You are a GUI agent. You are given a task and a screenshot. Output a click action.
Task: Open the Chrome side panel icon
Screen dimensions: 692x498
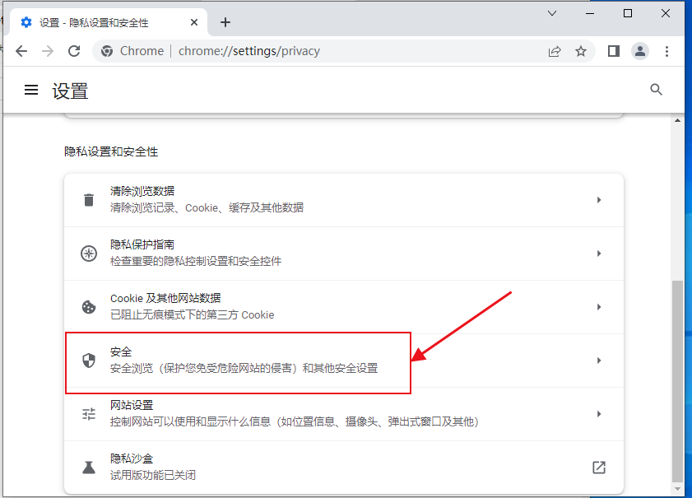pos(612,51)
